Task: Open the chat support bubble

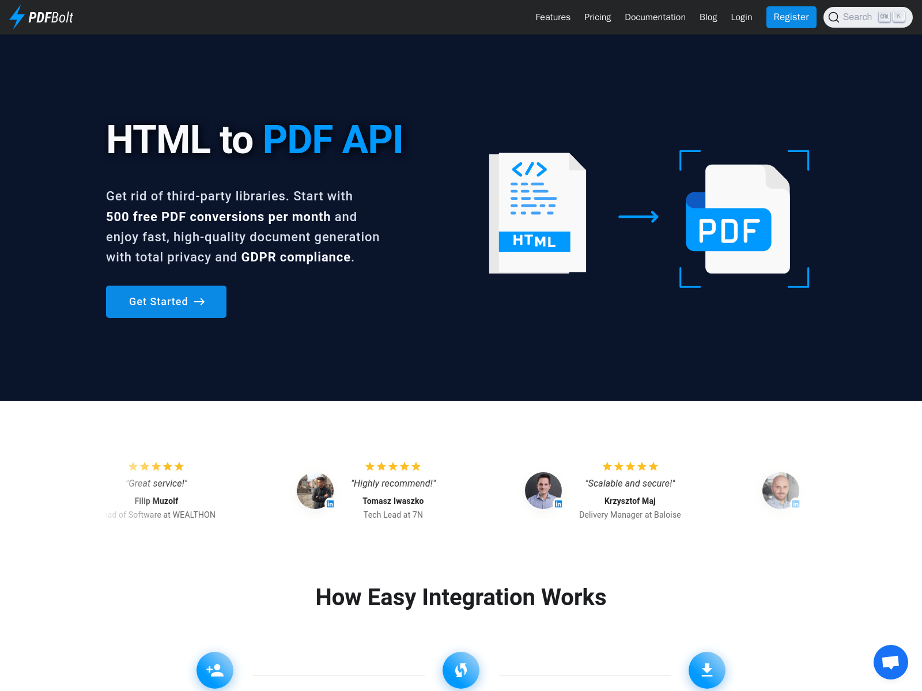Action: pos(890,662)
